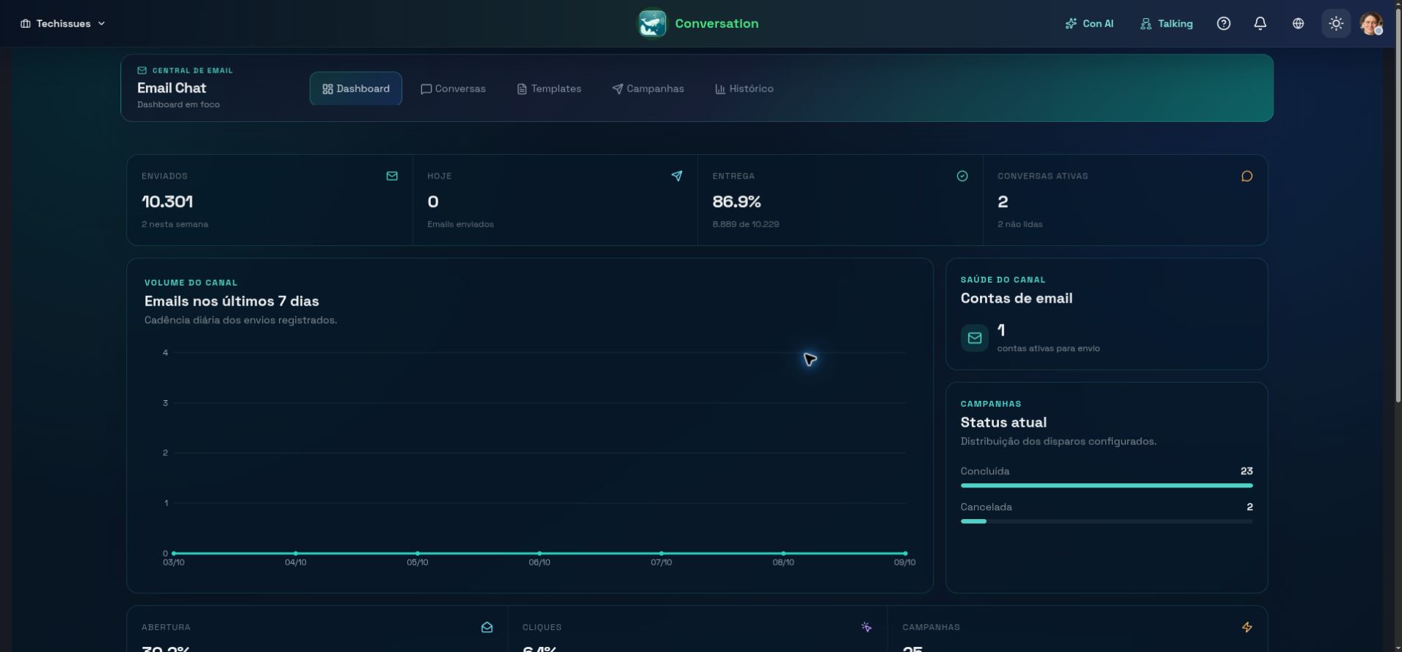This screenshot has width=1402, height=652.
Task: Switch to the Campanhas tab
Action: pos(648,89)
